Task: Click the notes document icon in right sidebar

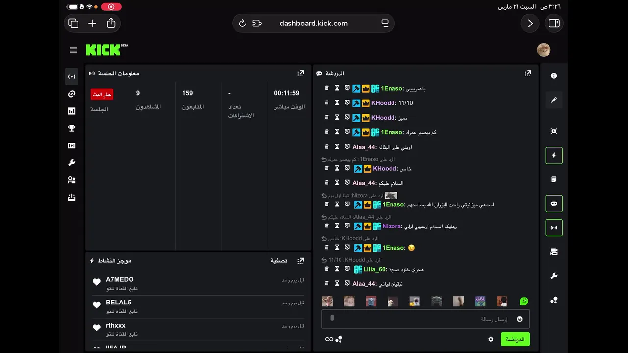Action: (554, 179)
